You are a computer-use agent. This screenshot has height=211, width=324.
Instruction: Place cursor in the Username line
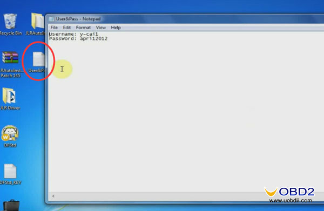[73, 34]
